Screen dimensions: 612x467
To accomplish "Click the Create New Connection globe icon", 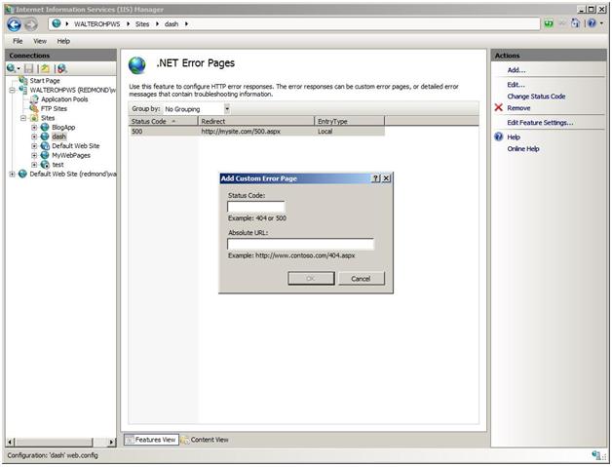I will pyautogui.click(x=11, y=68).
